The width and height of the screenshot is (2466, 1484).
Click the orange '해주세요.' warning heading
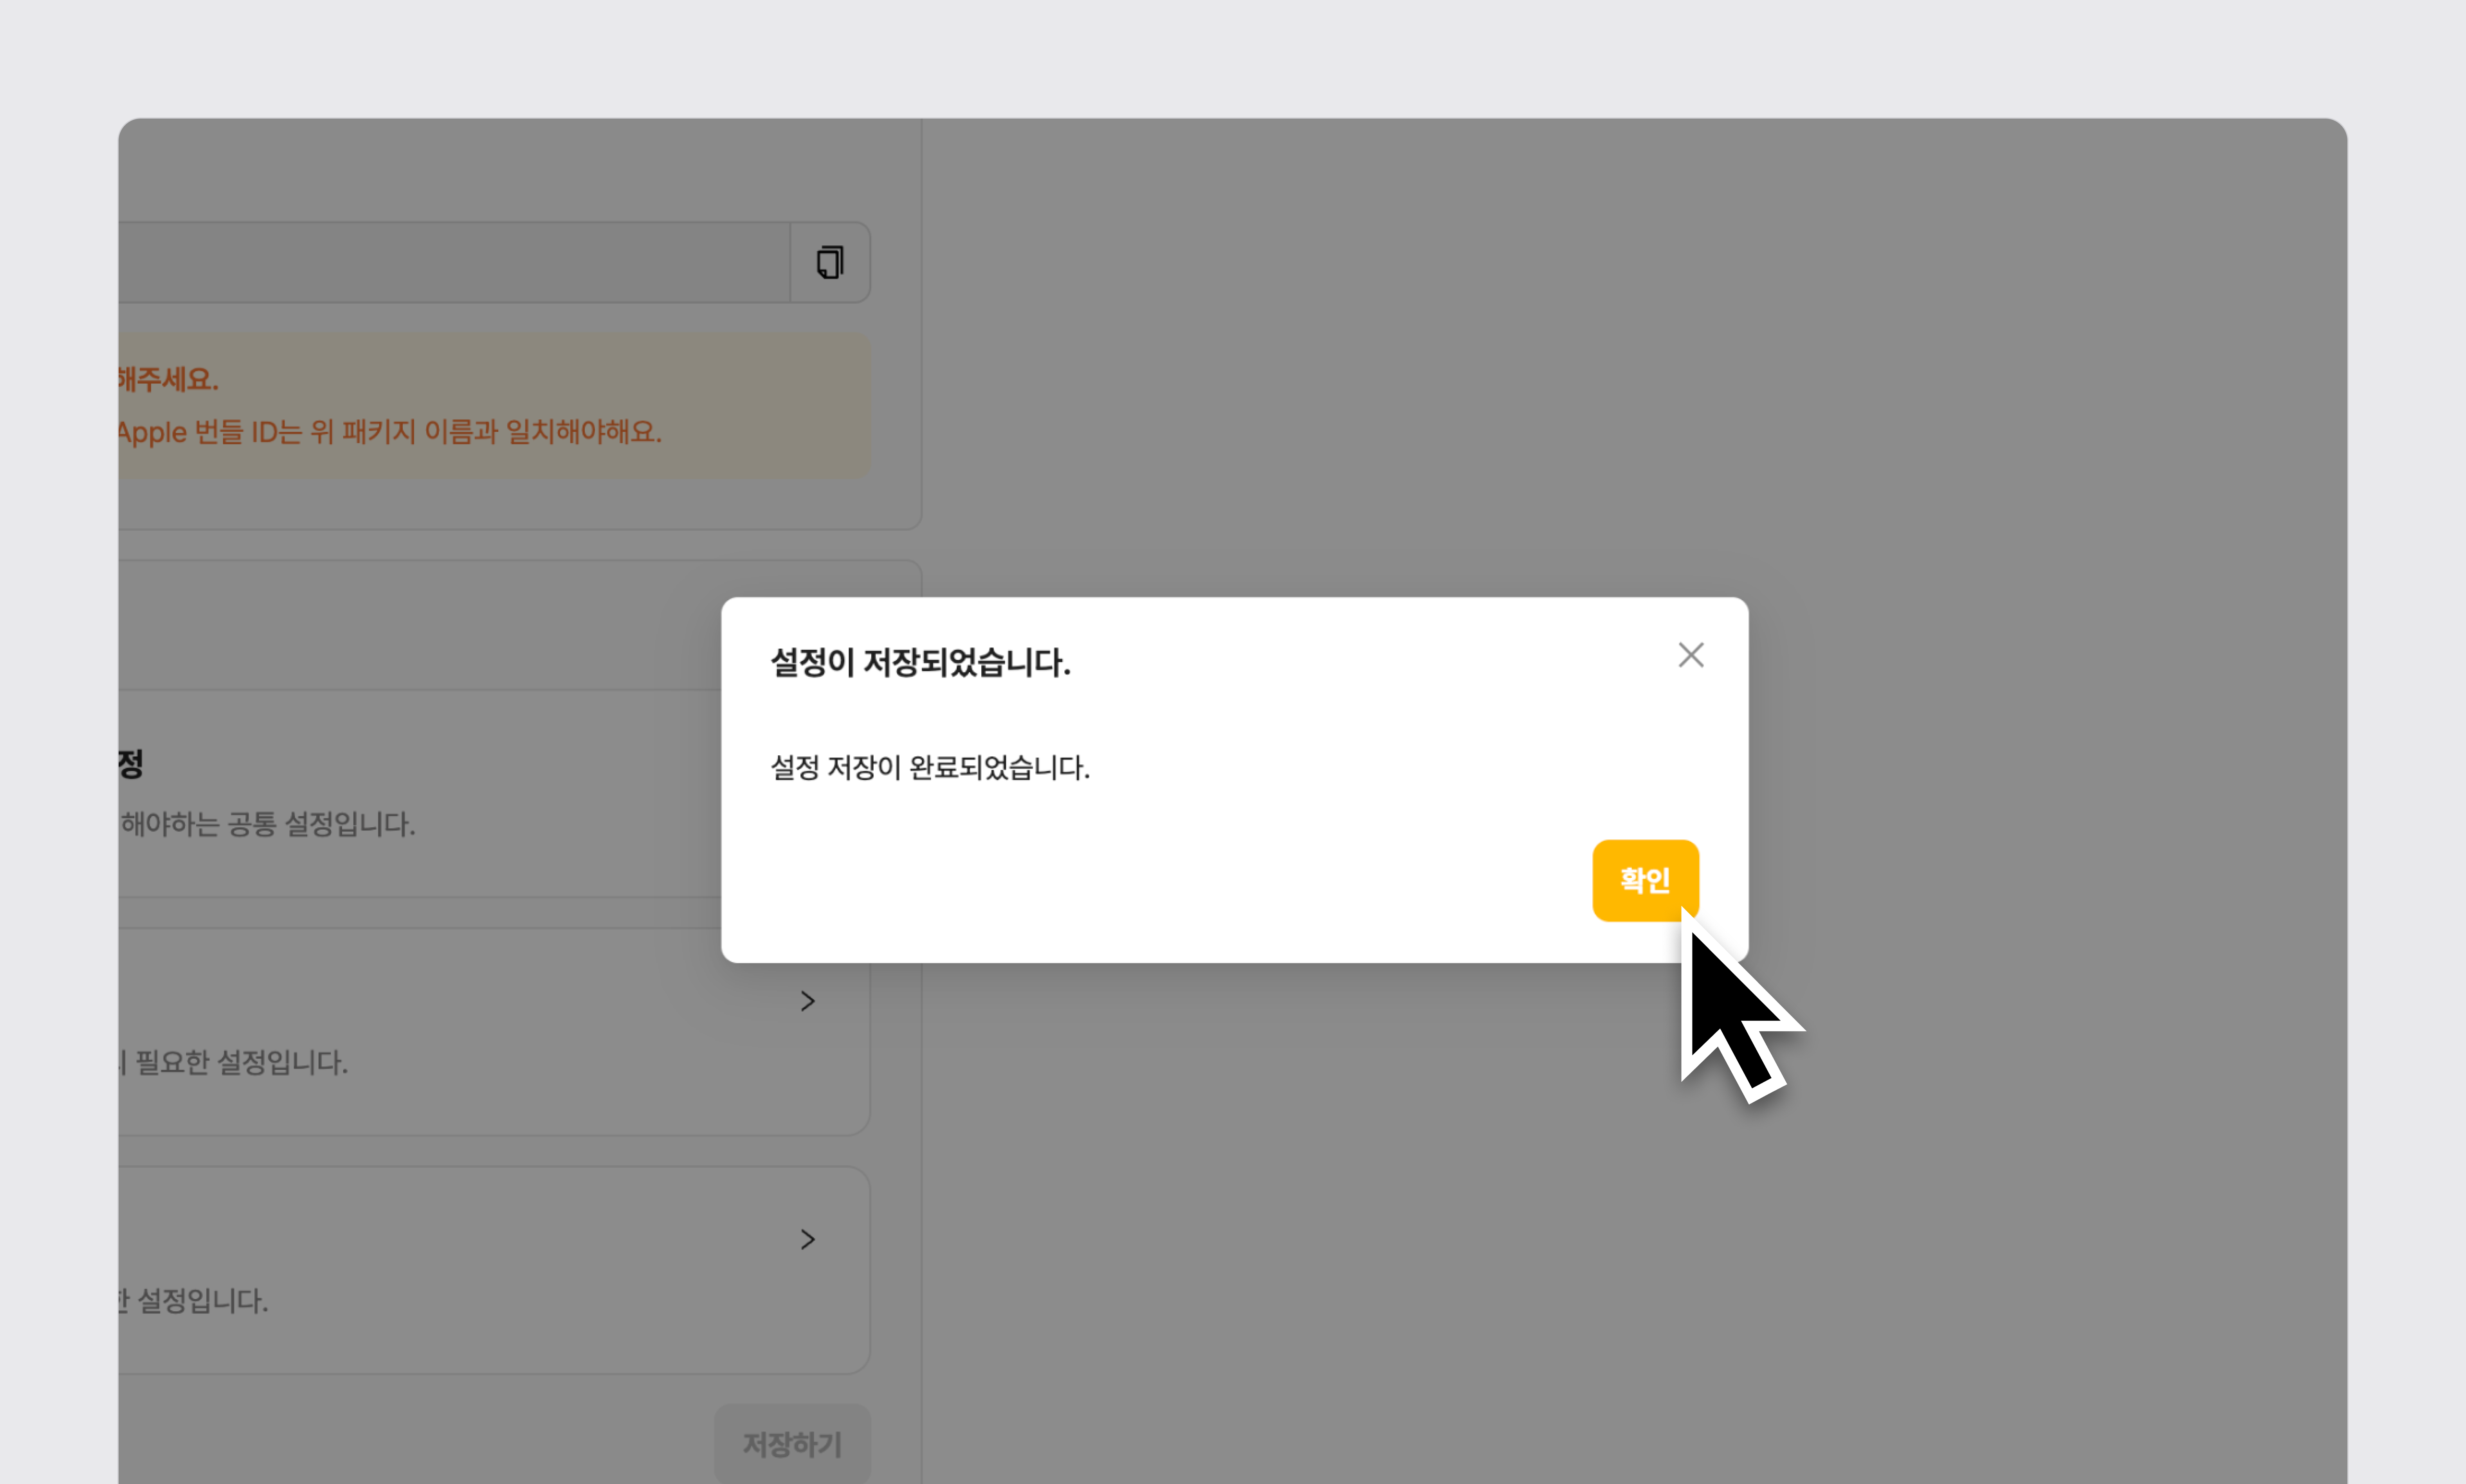click(x=168, y=379)
